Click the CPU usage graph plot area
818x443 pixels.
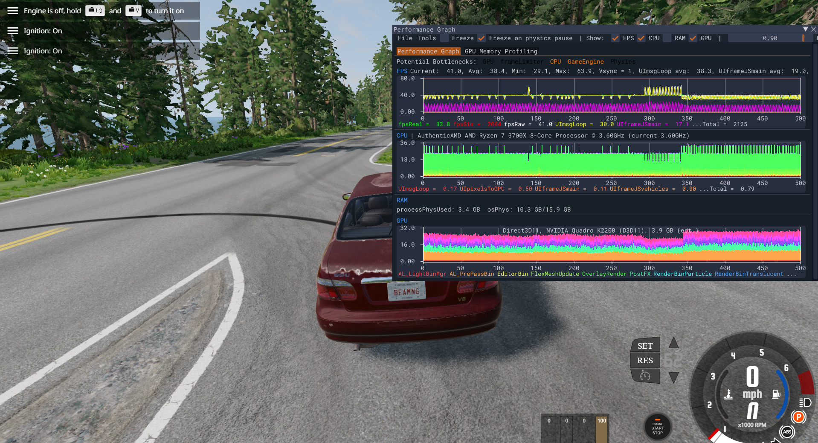click(612, 160)
